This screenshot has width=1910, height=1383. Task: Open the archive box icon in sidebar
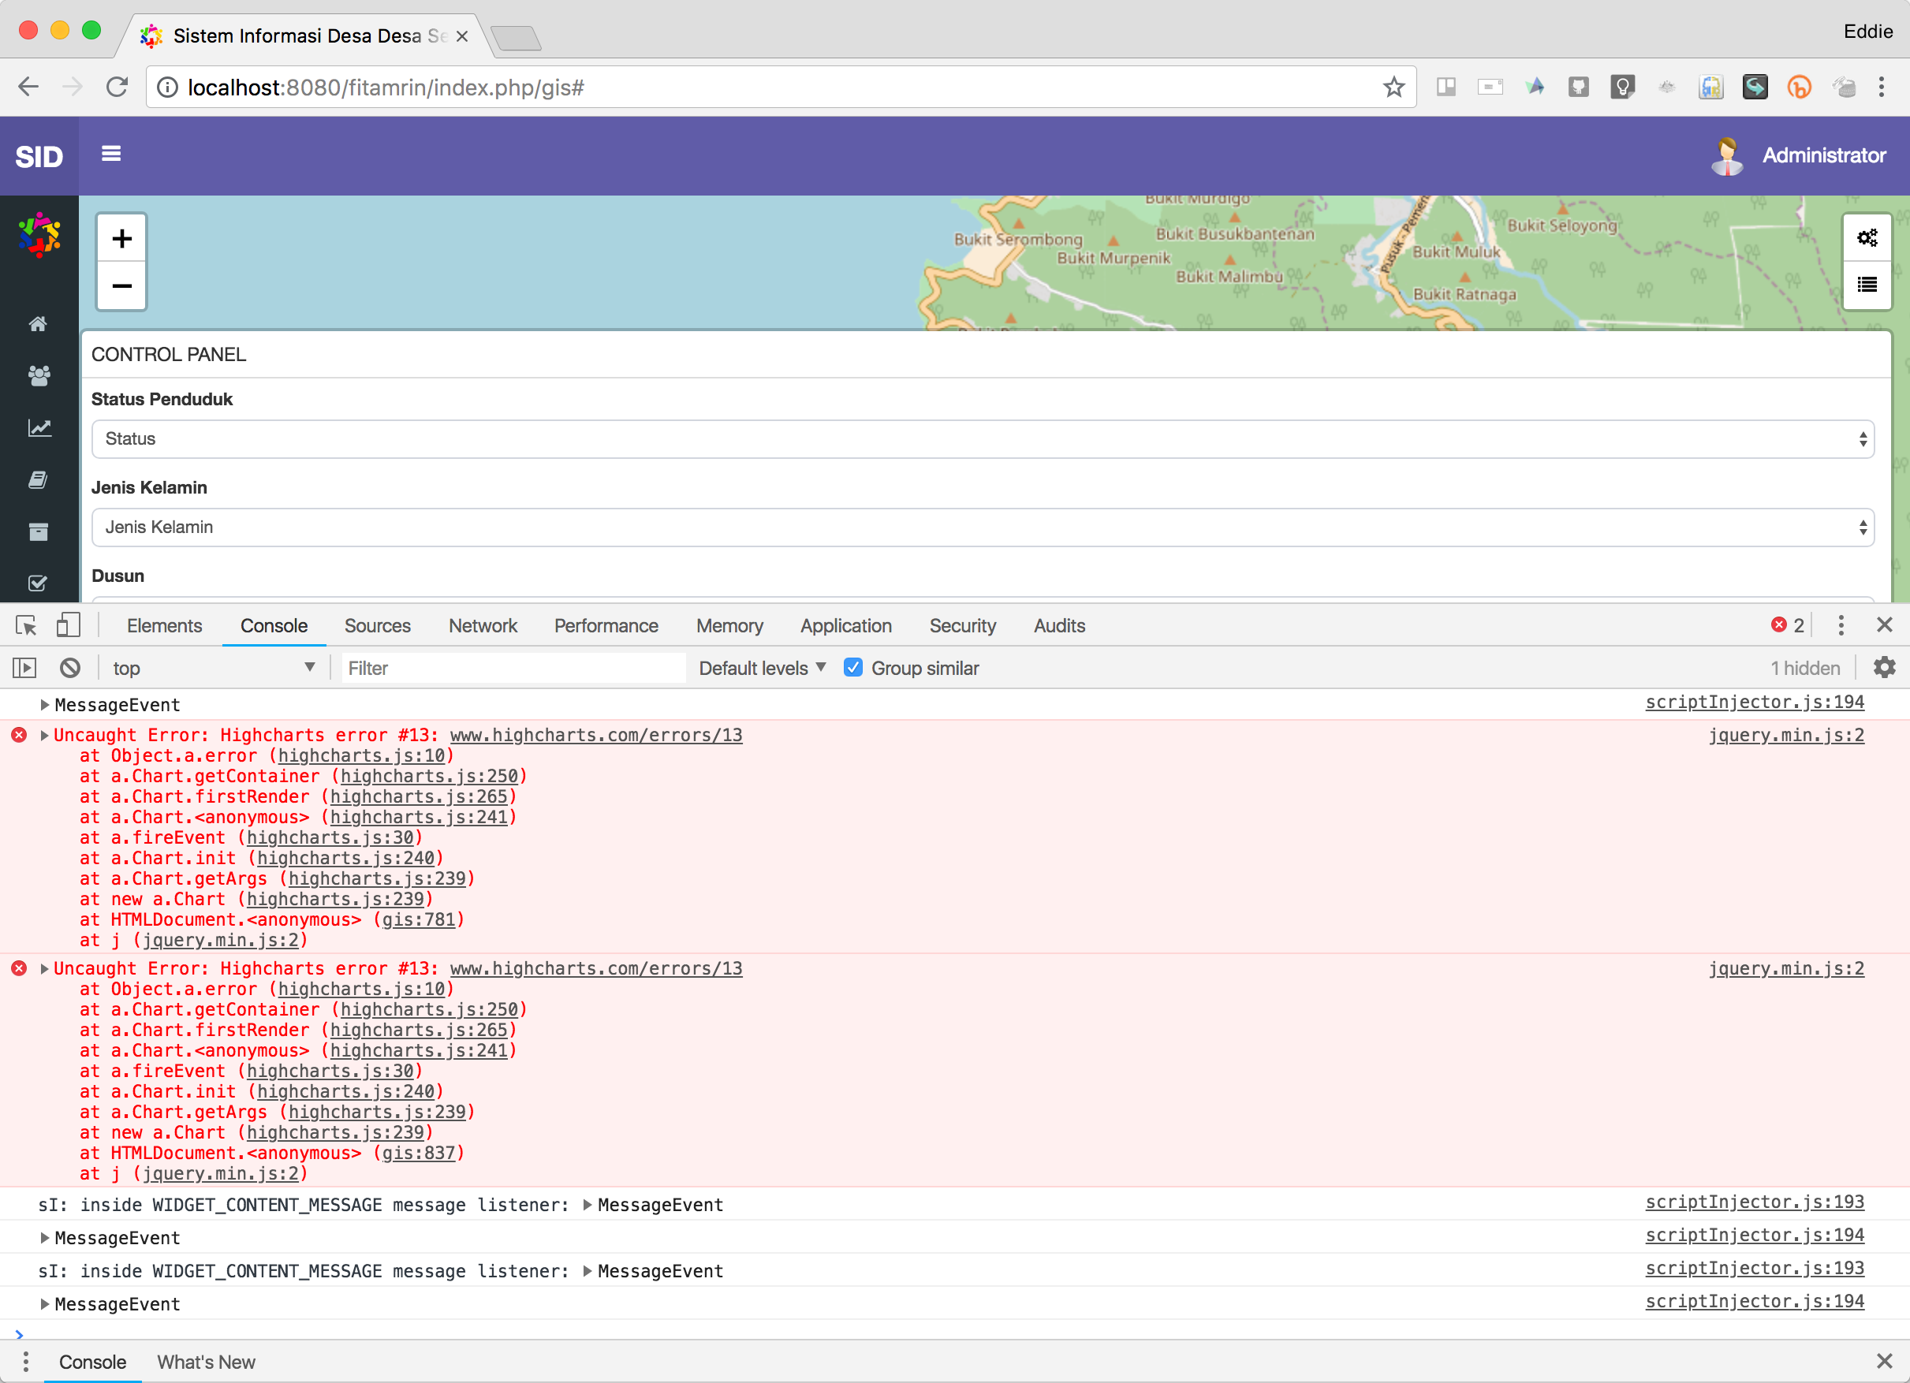coord(38,531)
